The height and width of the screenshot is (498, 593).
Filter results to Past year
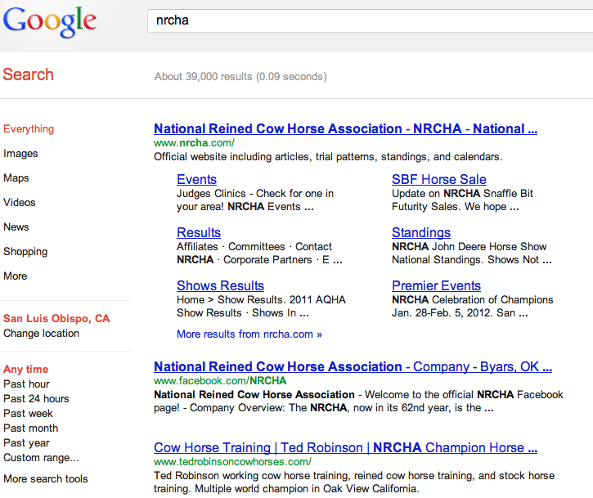coord(26,443)
